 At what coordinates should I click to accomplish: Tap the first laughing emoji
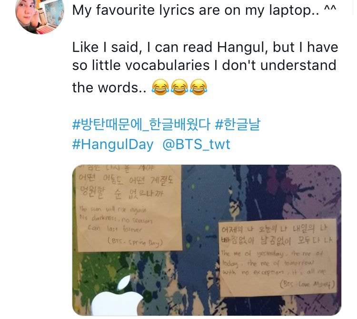point(160,87)
